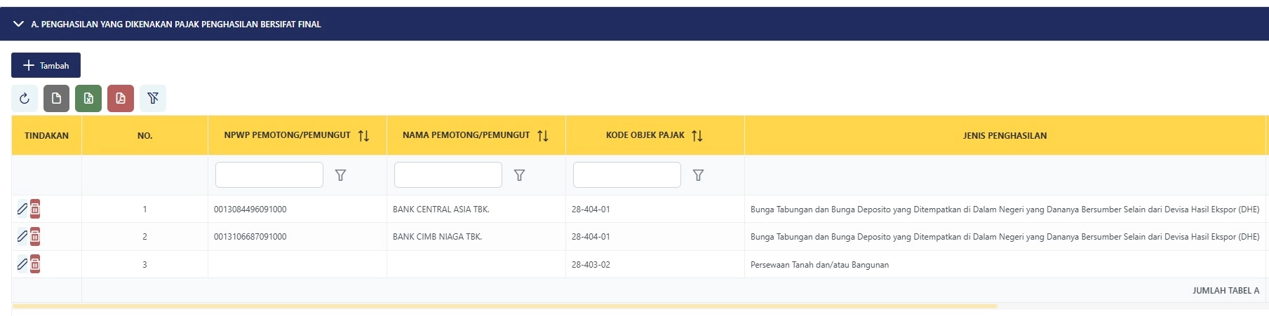Collapse section A Penghasilan Bersifat Final
The width and height of the screenshot is (1269, 316).
pos(18,24)
